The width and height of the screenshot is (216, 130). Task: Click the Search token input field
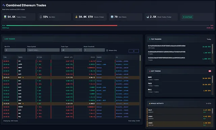coord(43,50)
